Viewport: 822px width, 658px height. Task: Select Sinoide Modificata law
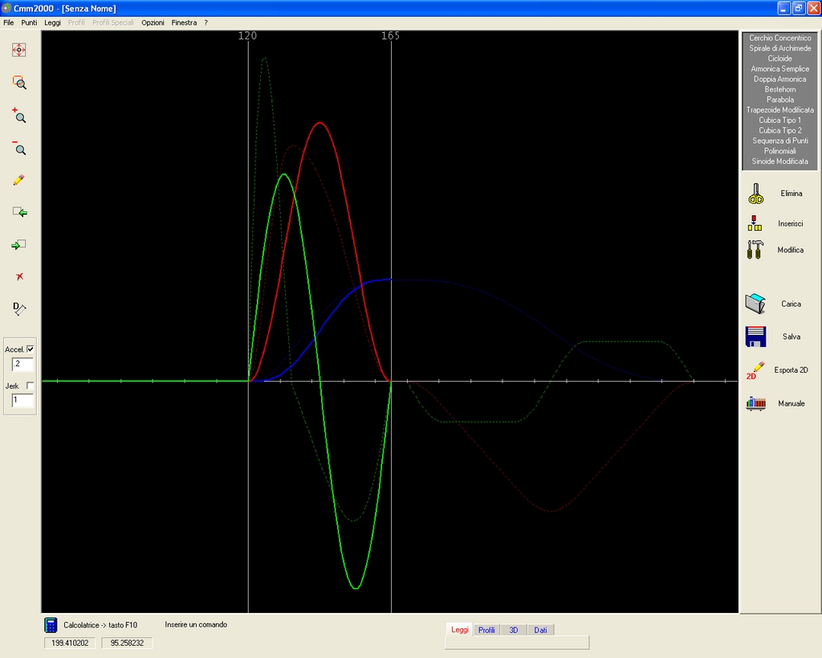(x=779, y=161)
